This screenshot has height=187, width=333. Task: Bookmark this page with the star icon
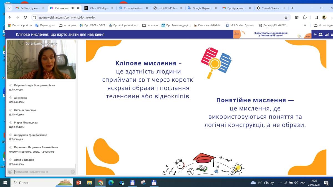[x=286, y=17]
